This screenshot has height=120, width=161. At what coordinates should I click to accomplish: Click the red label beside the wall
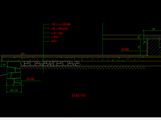[125, 49]
